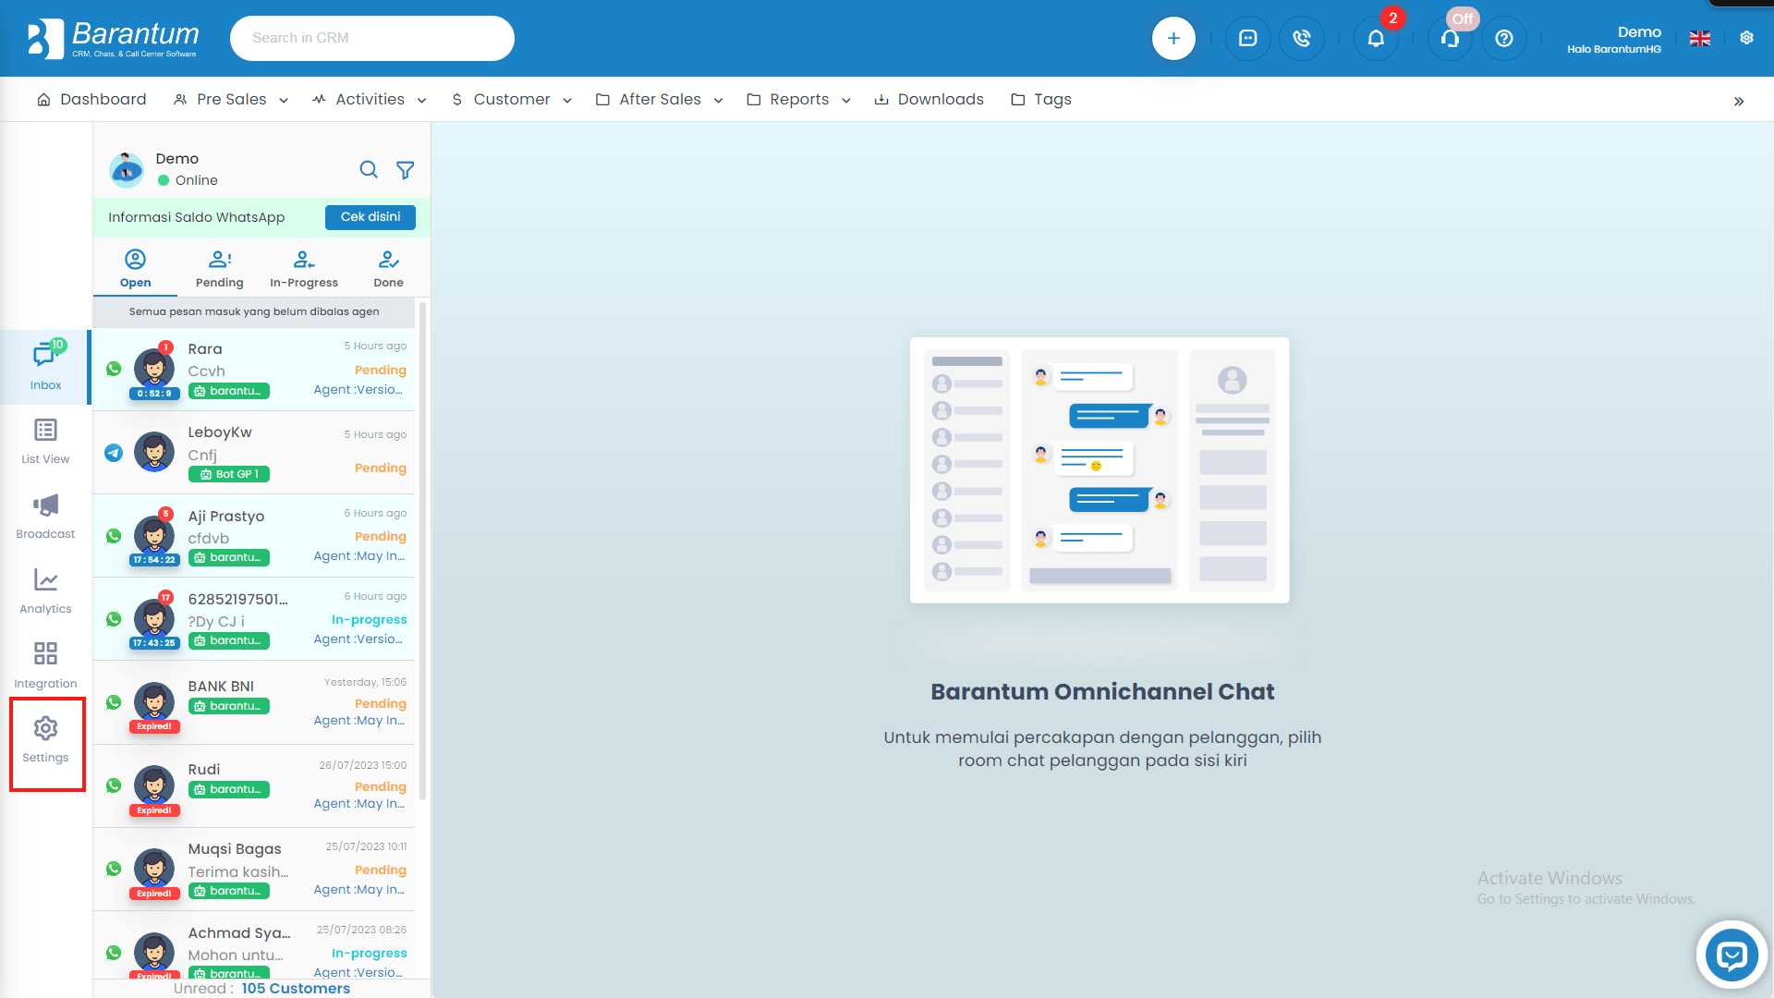Open the Muqsi Bagas chat conversation
The image size is (1774, 998).
click(254, 870)
